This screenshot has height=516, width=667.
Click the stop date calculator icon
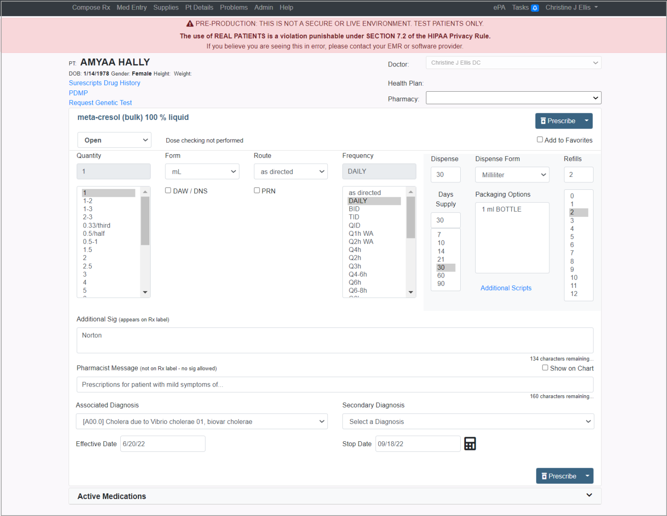click(470, 443)
